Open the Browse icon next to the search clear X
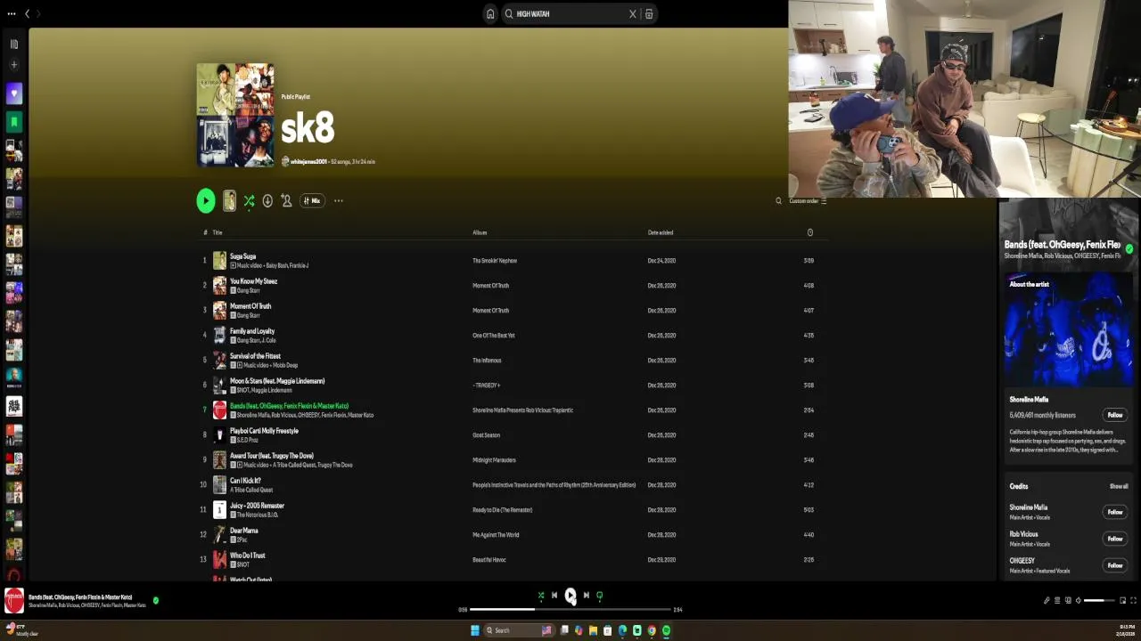Viewport: 1141px width, 641px height. coord(649,14)
